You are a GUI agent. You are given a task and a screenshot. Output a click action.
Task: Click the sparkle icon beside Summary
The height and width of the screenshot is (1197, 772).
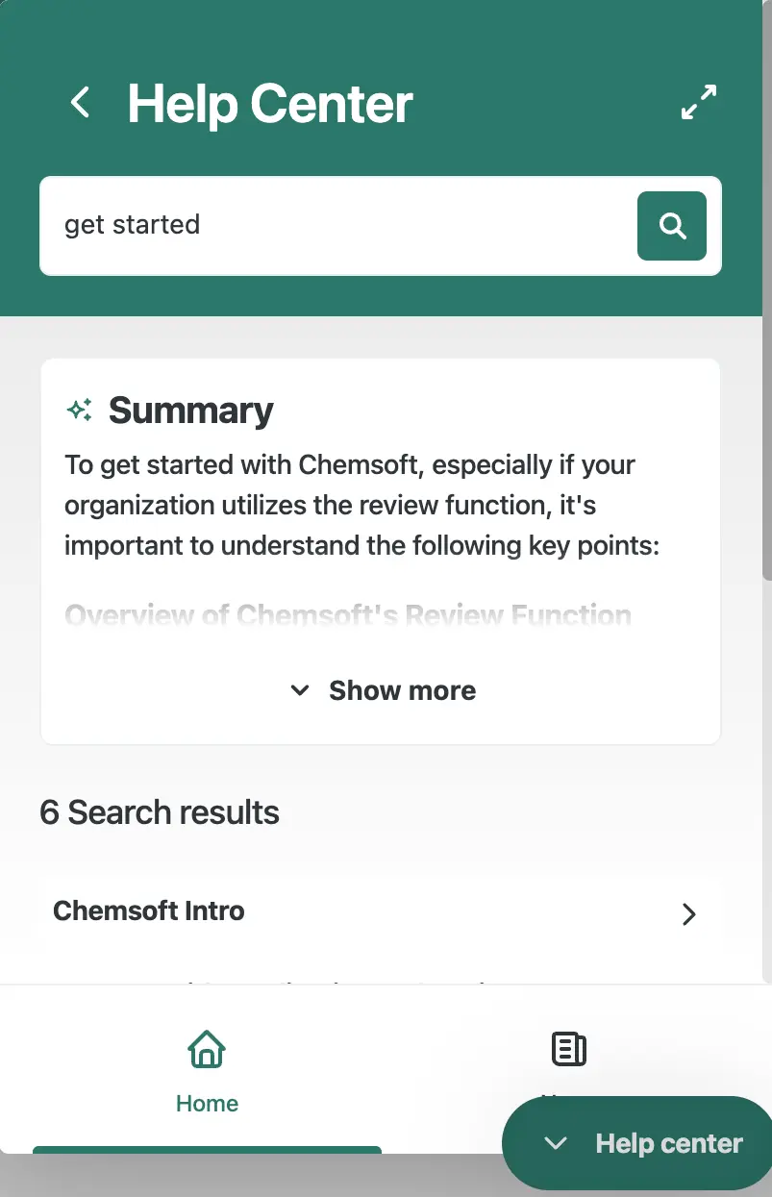pos(79,410)
